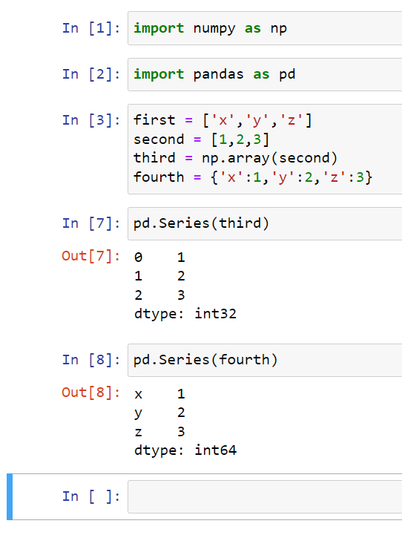Click the code cell importing pandas
402x535 pixels.
point(265,74)
